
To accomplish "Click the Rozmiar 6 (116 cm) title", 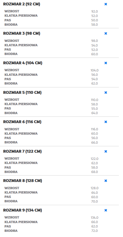I will click(x=22, y=122).
